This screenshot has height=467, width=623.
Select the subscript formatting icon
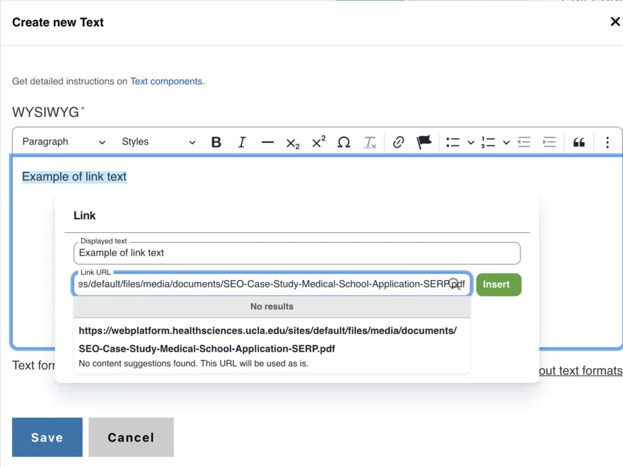(x=293, y=142)
